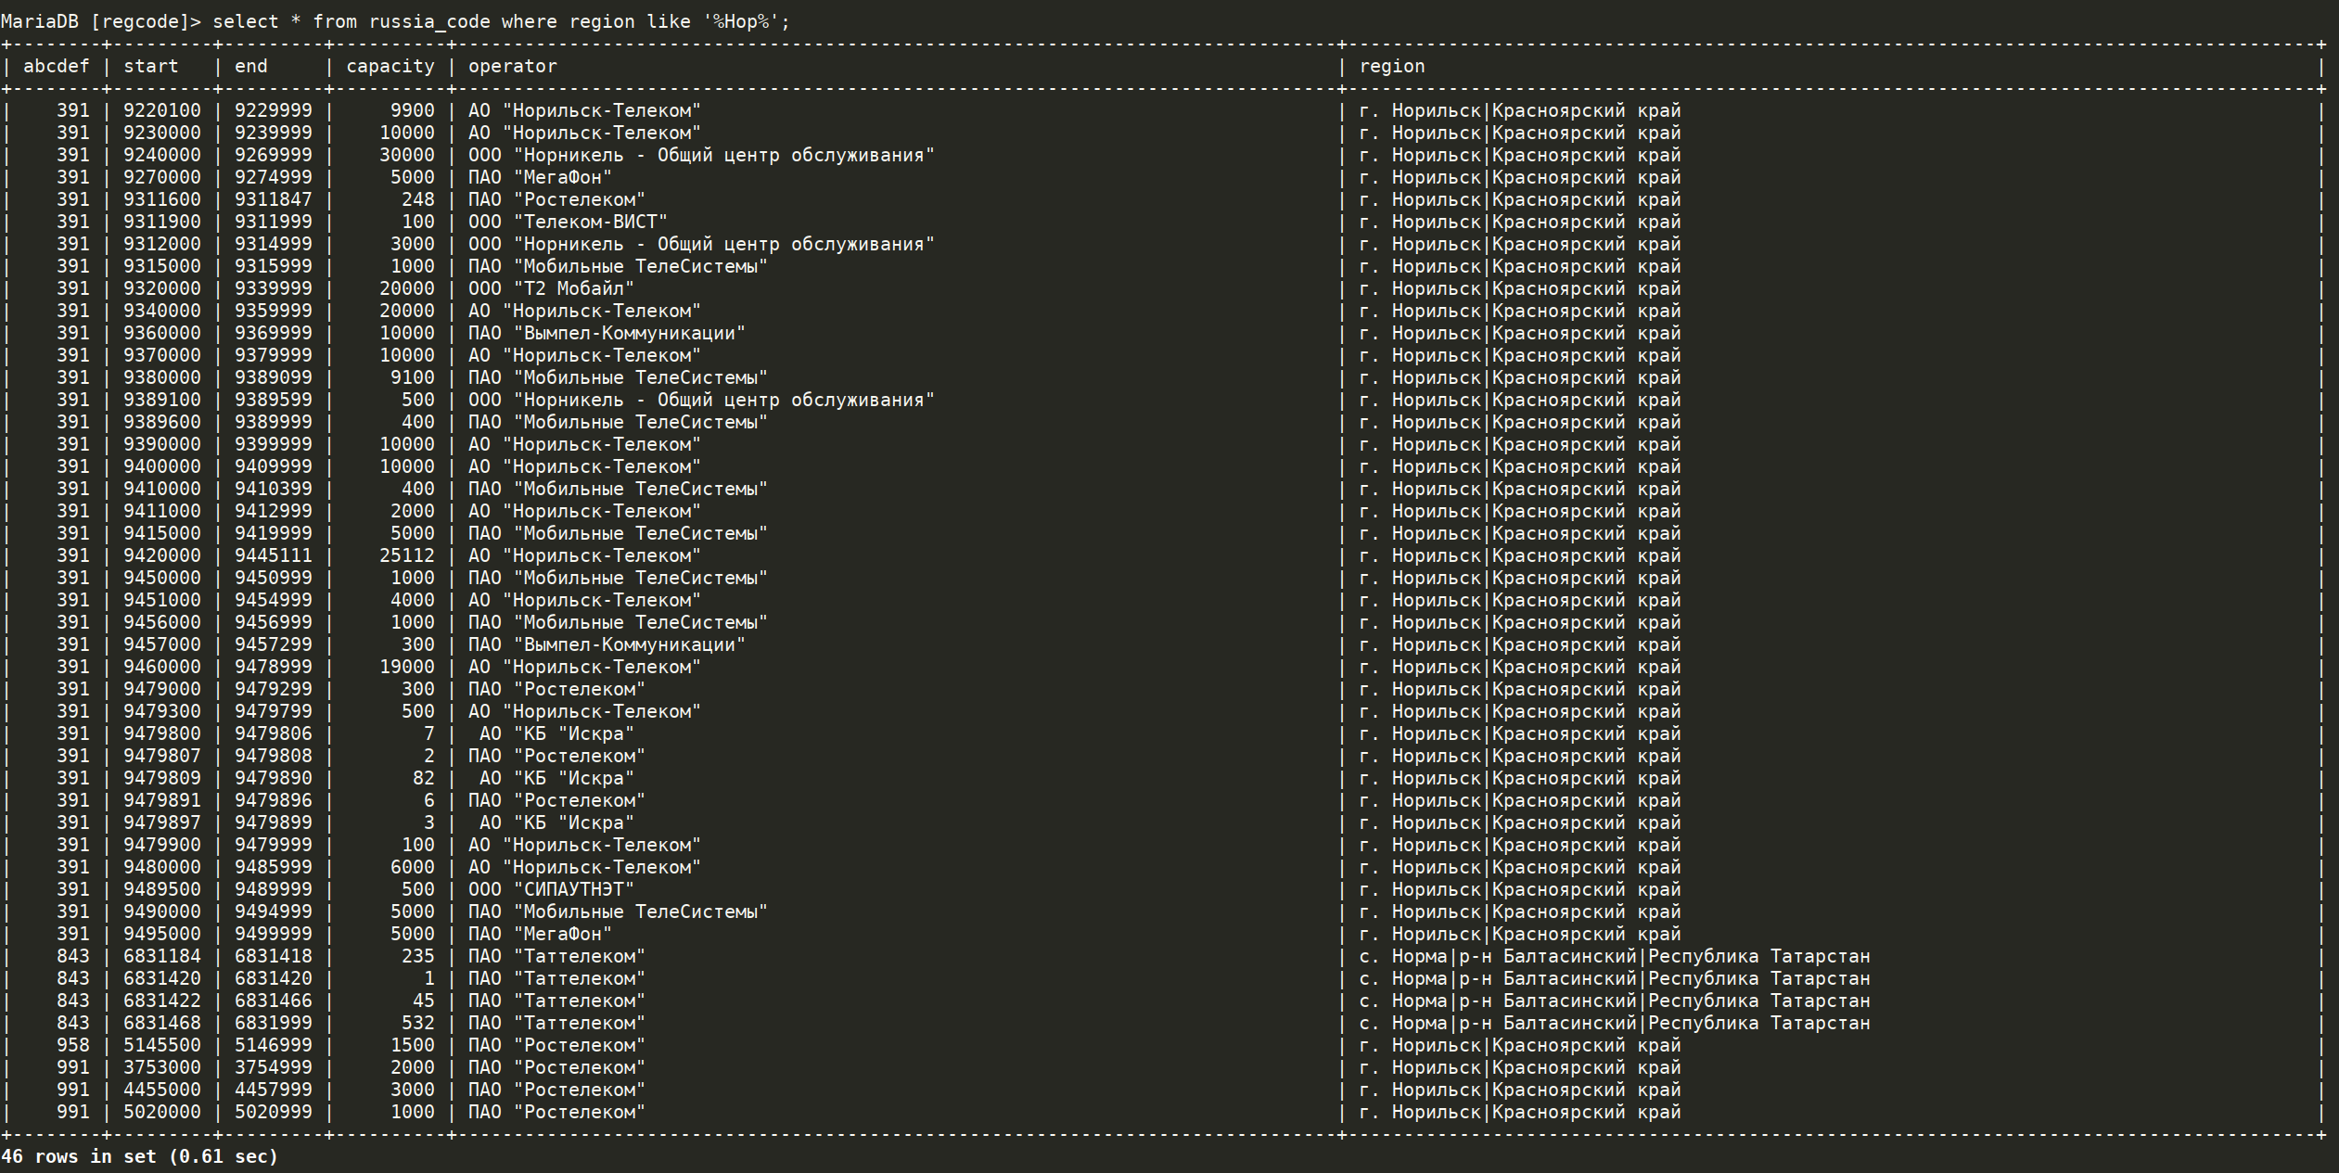Click capacity value 25112
2339x1173 pixels.
(407, 555)
